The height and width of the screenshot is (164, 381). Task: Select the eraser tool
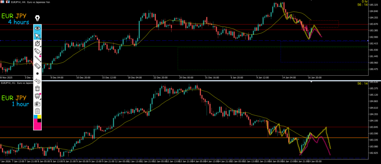tap(38, 66)
